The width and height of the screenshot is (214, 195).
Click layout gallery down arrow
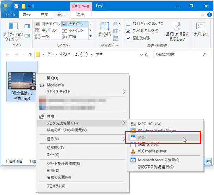[x=91, y=30]
